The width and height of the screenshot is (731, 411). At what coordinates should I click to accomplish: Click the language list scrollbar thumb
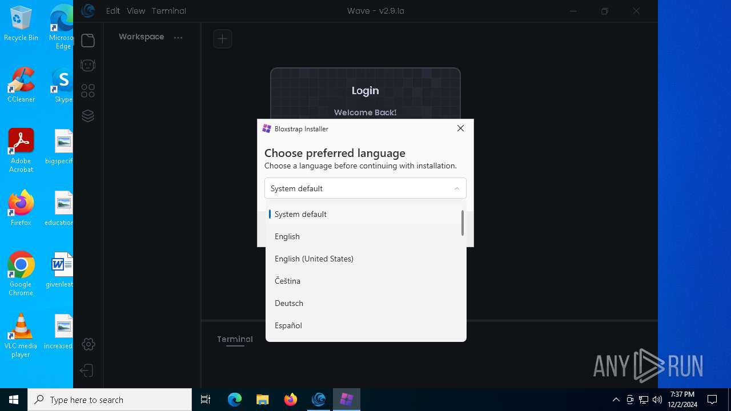click(x=463, y=223)
